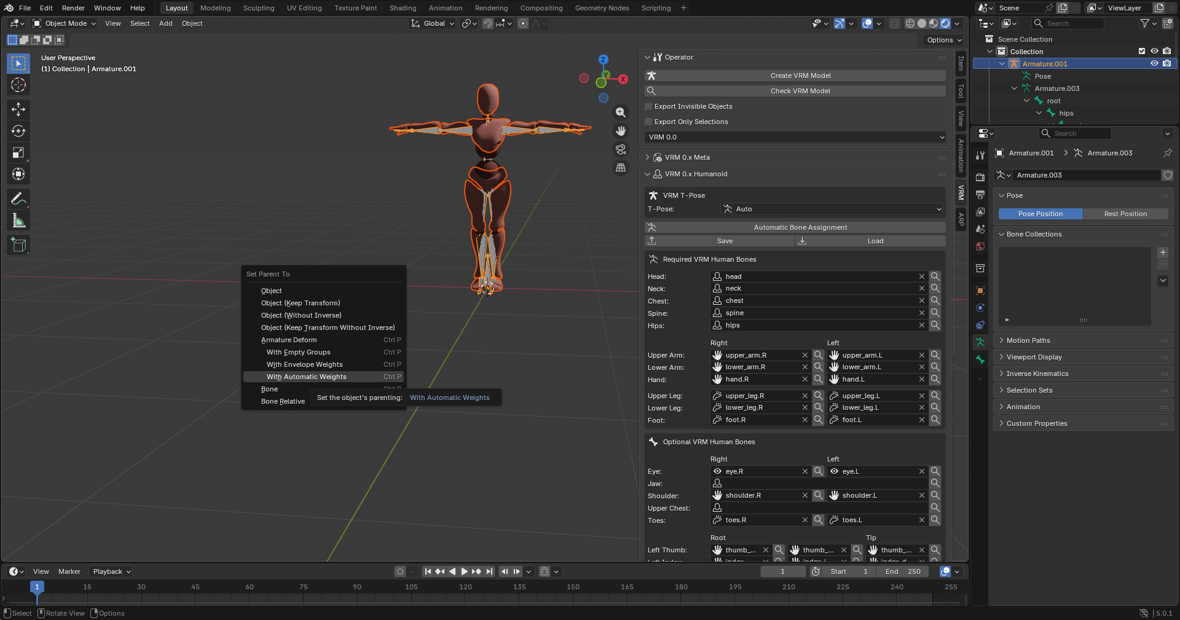This screenshot has width=1180, height=620.
Task: Click the current frame field showing 1
Action: (x=783, y=571)
